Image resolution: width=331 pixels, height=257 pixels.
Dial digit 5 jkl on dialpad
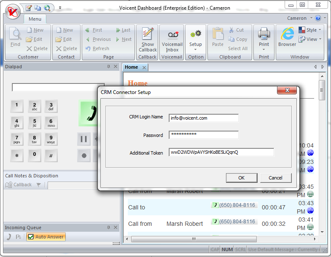[35, 123]
